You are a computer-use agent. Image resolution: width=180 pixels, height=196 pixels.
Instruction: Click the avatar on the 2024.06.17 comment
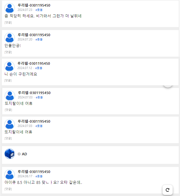[x=10, y=175]
